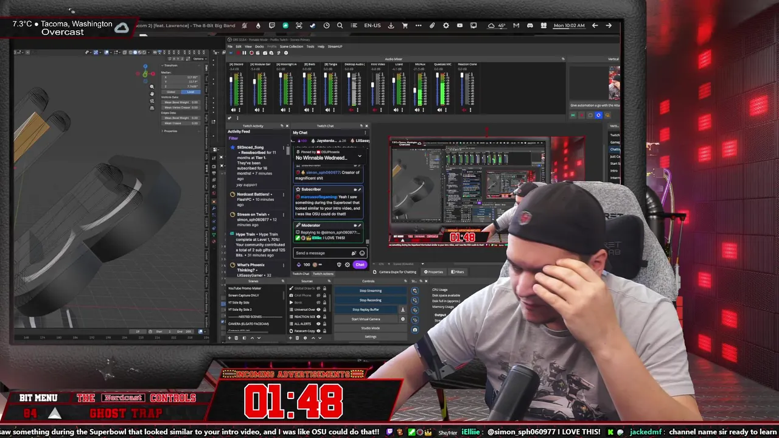
Task: Click the OBS toolbar gear icon
Action: click(x=286, y=53)
